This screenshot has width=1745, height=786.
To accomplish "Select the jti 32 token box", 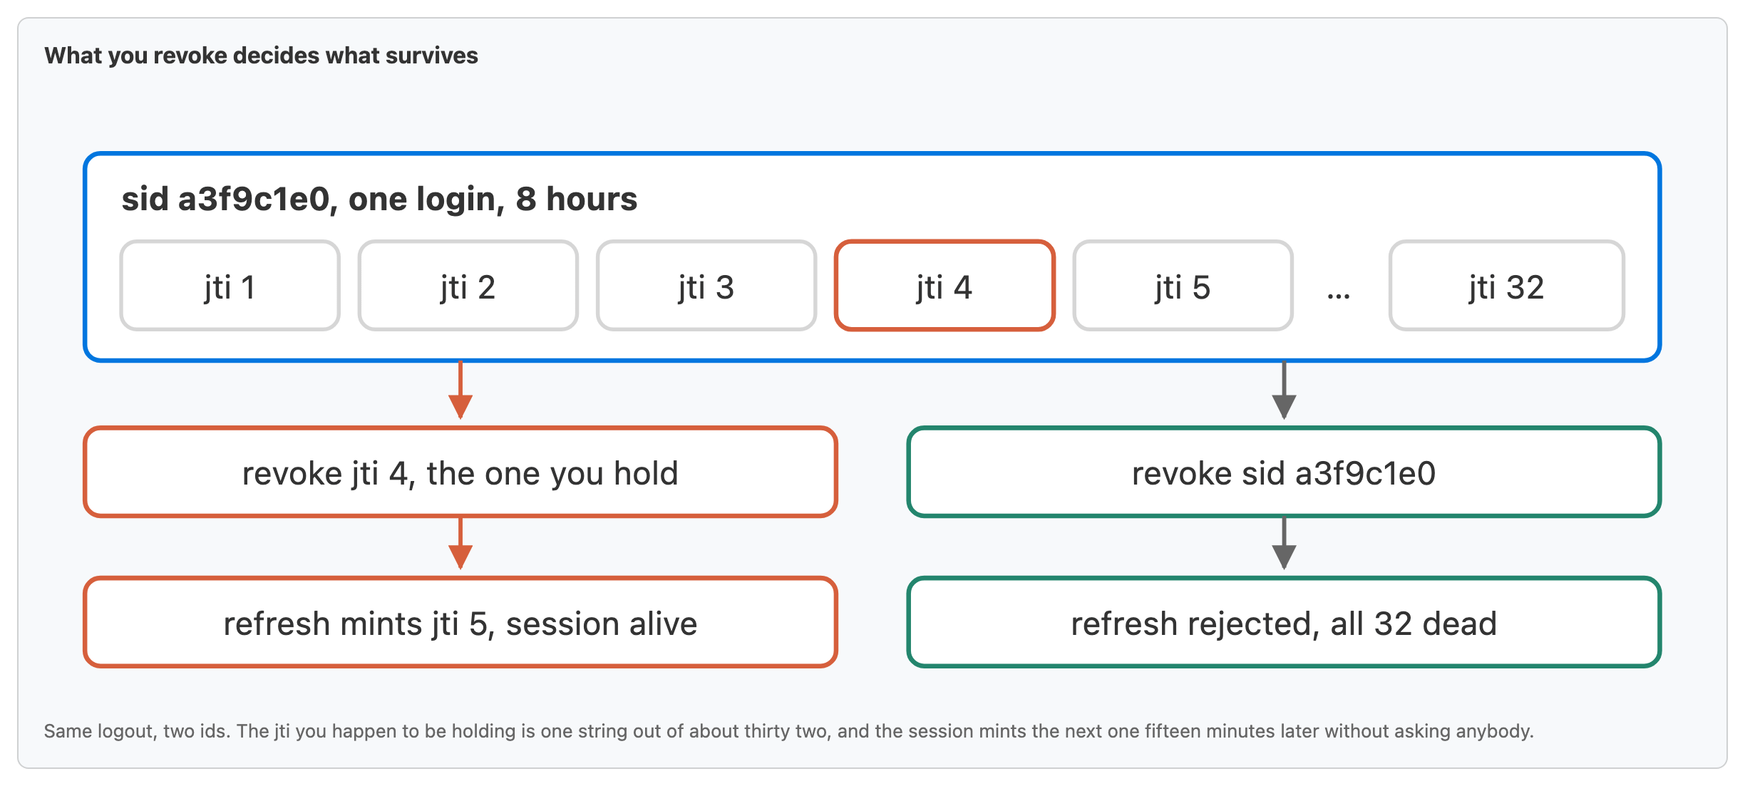I will pos(1506,286).
